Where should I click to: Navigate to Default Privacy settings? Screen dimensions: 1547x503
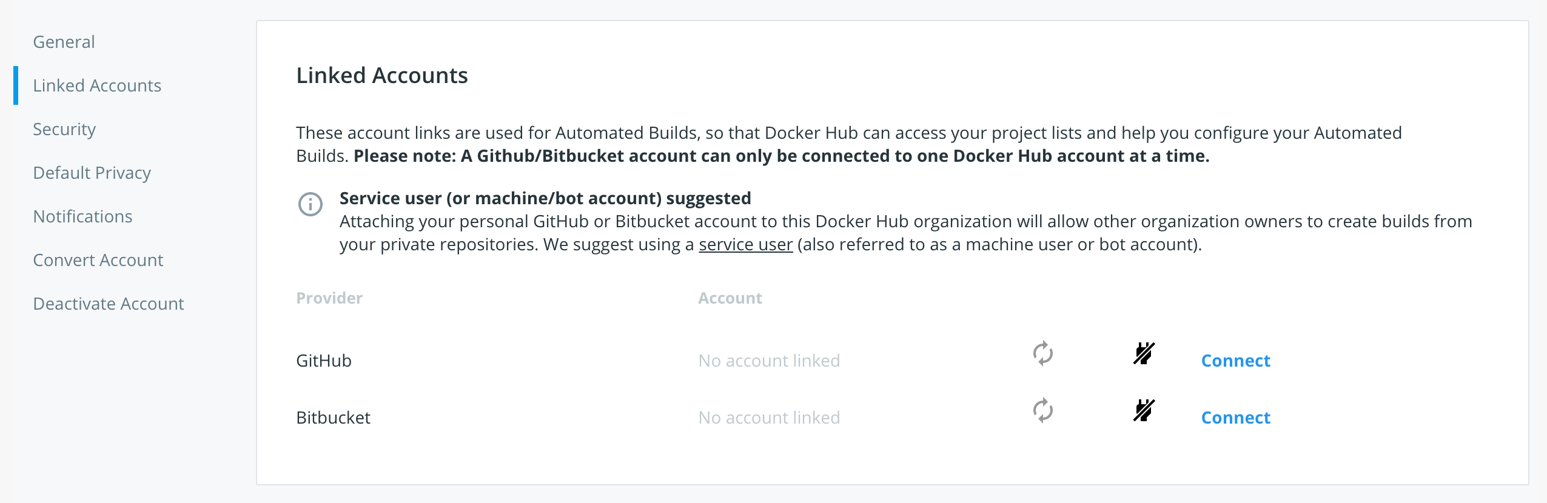(92, 172)
